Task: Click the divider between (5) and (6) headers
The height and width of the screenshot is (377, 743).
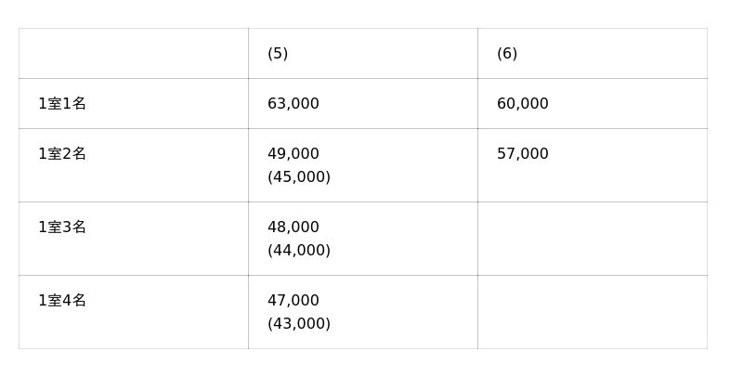Action: (x=477, y=54)
